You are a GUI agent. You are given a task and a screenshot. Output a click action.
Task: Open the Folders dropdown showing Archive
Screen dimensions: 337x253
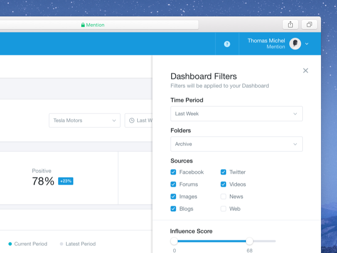(x=236, y=144)
